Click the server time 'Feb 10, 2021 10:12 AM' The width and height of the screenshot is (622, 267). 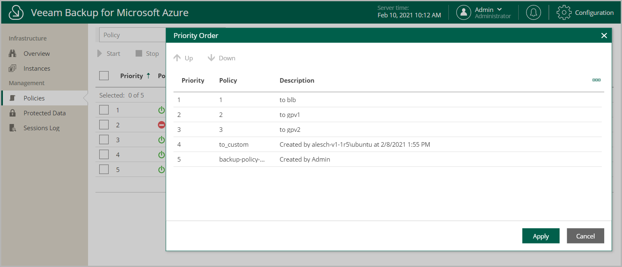tap(409, 15)
